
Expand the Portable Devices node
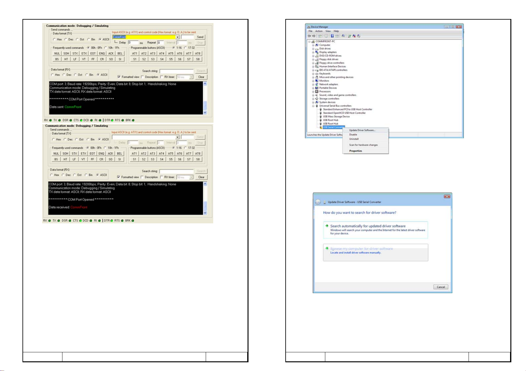(x=313, y=88)
